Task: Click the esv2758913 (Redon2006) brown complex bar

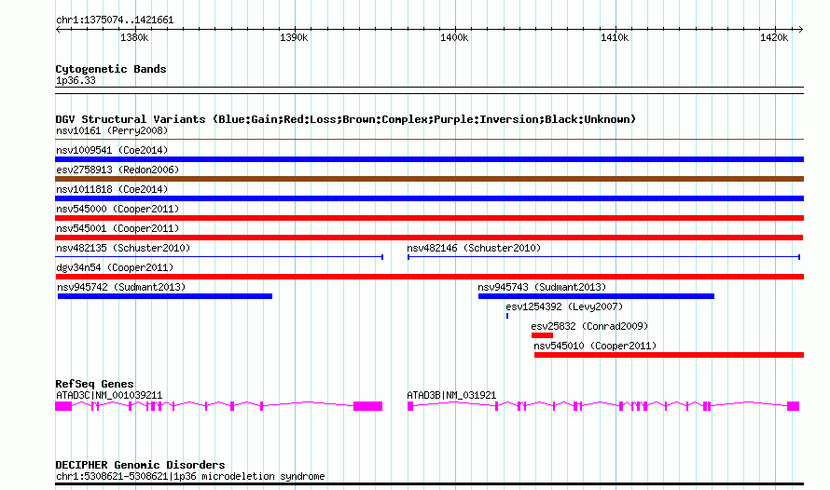Action: [x=429, y=179]
